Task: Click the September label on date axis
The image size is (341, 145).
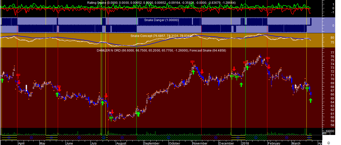Action: pos(152,143)
